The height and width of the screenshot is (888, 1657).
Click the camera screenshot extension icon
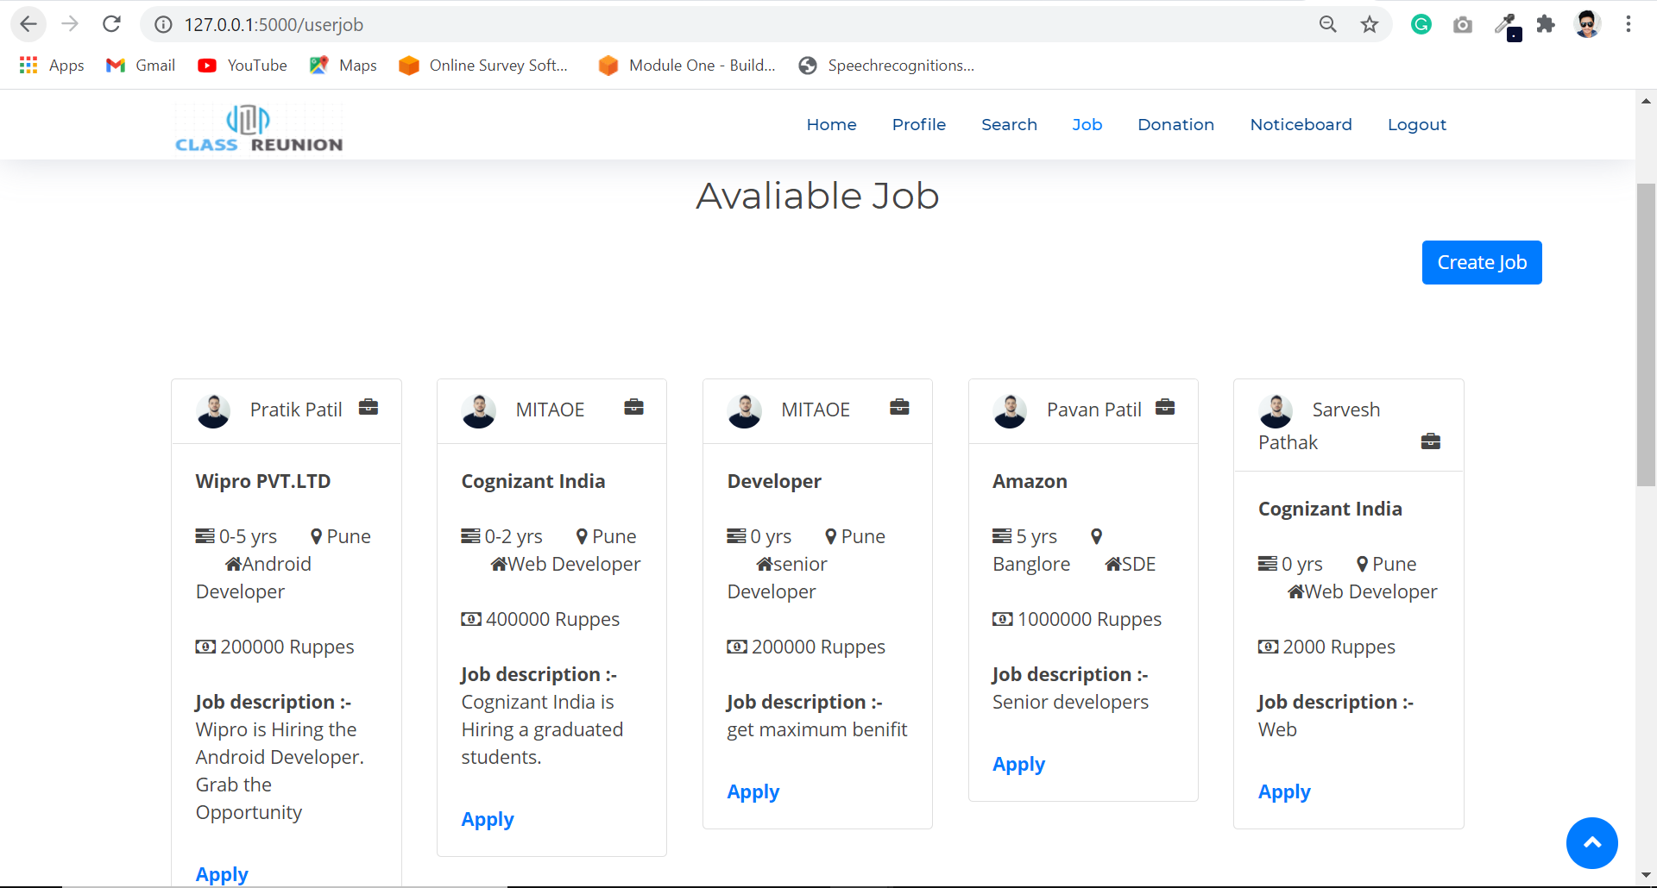click(1463, 25)
